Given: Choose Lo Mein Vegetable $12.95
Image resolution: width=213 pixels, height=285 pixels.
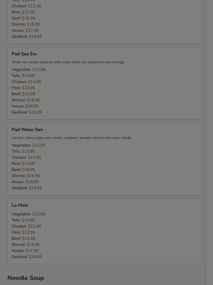Looking at the screenshot, I should tap(28, 214).
